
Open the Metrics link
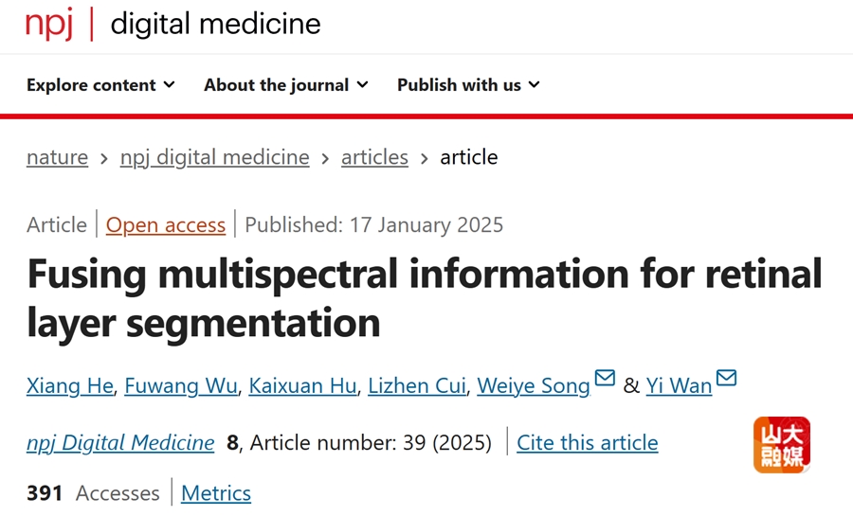point(216,493)
